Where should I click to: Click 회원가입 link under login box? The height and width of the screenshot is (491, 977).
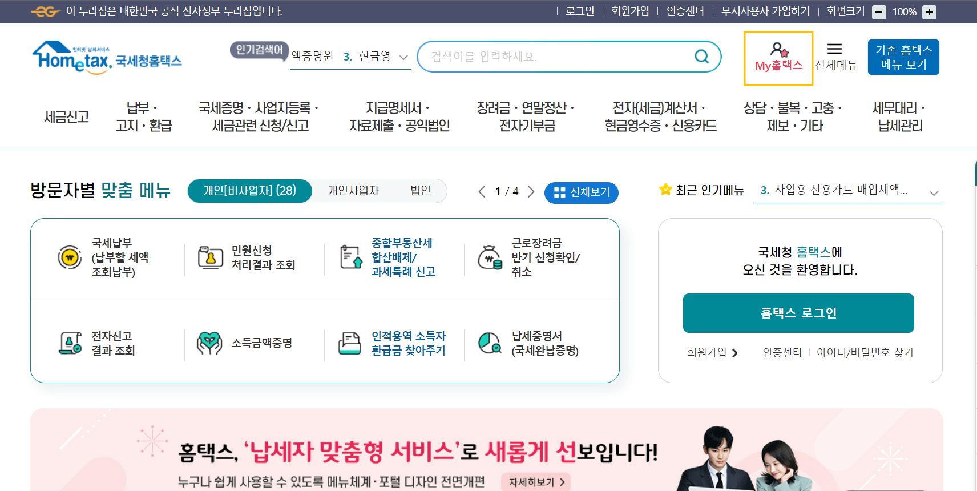coord(712,352)
